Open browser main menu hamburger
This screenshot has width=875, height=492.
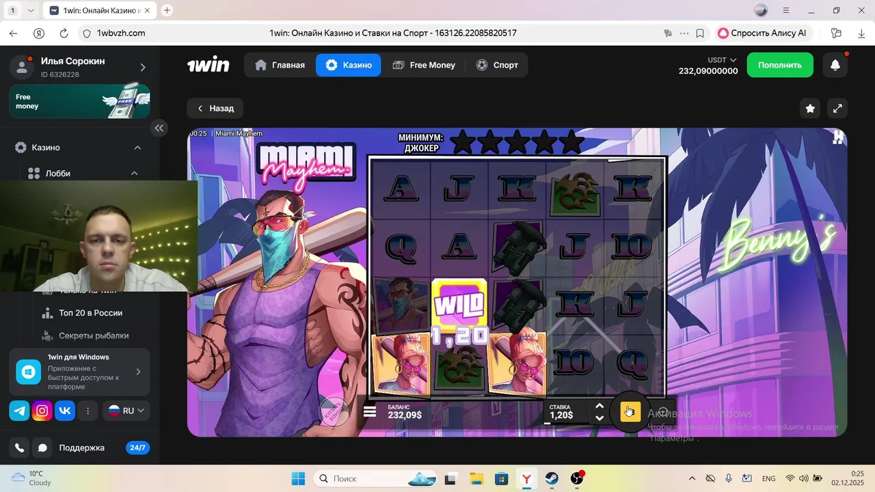[786, 10]
